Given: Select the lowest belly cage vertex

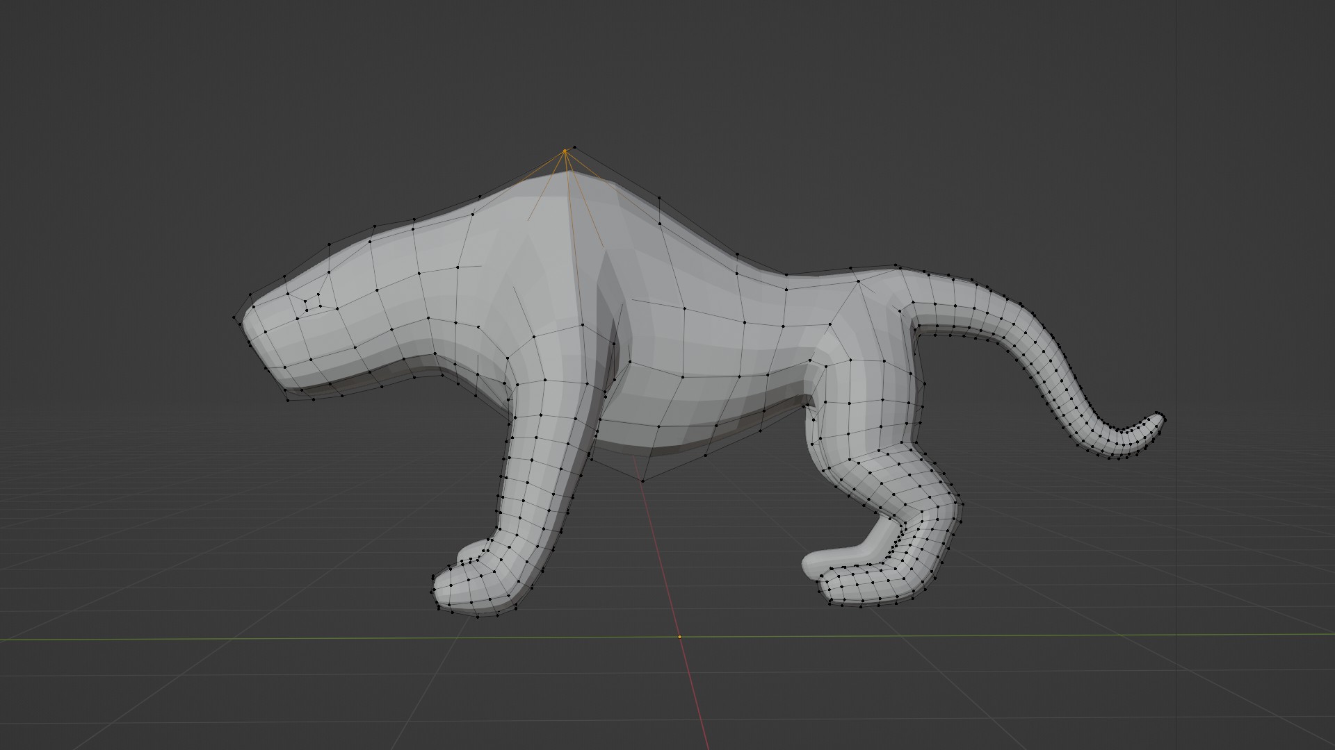Looking at the screenshot, I should pyautogui.click(x=642, y=480).
